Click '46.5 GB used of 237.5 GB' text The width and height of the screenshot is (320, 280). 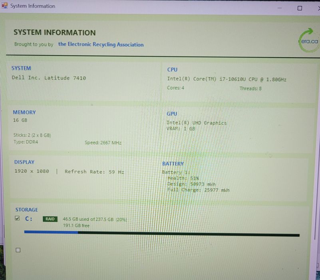point(88,219)
